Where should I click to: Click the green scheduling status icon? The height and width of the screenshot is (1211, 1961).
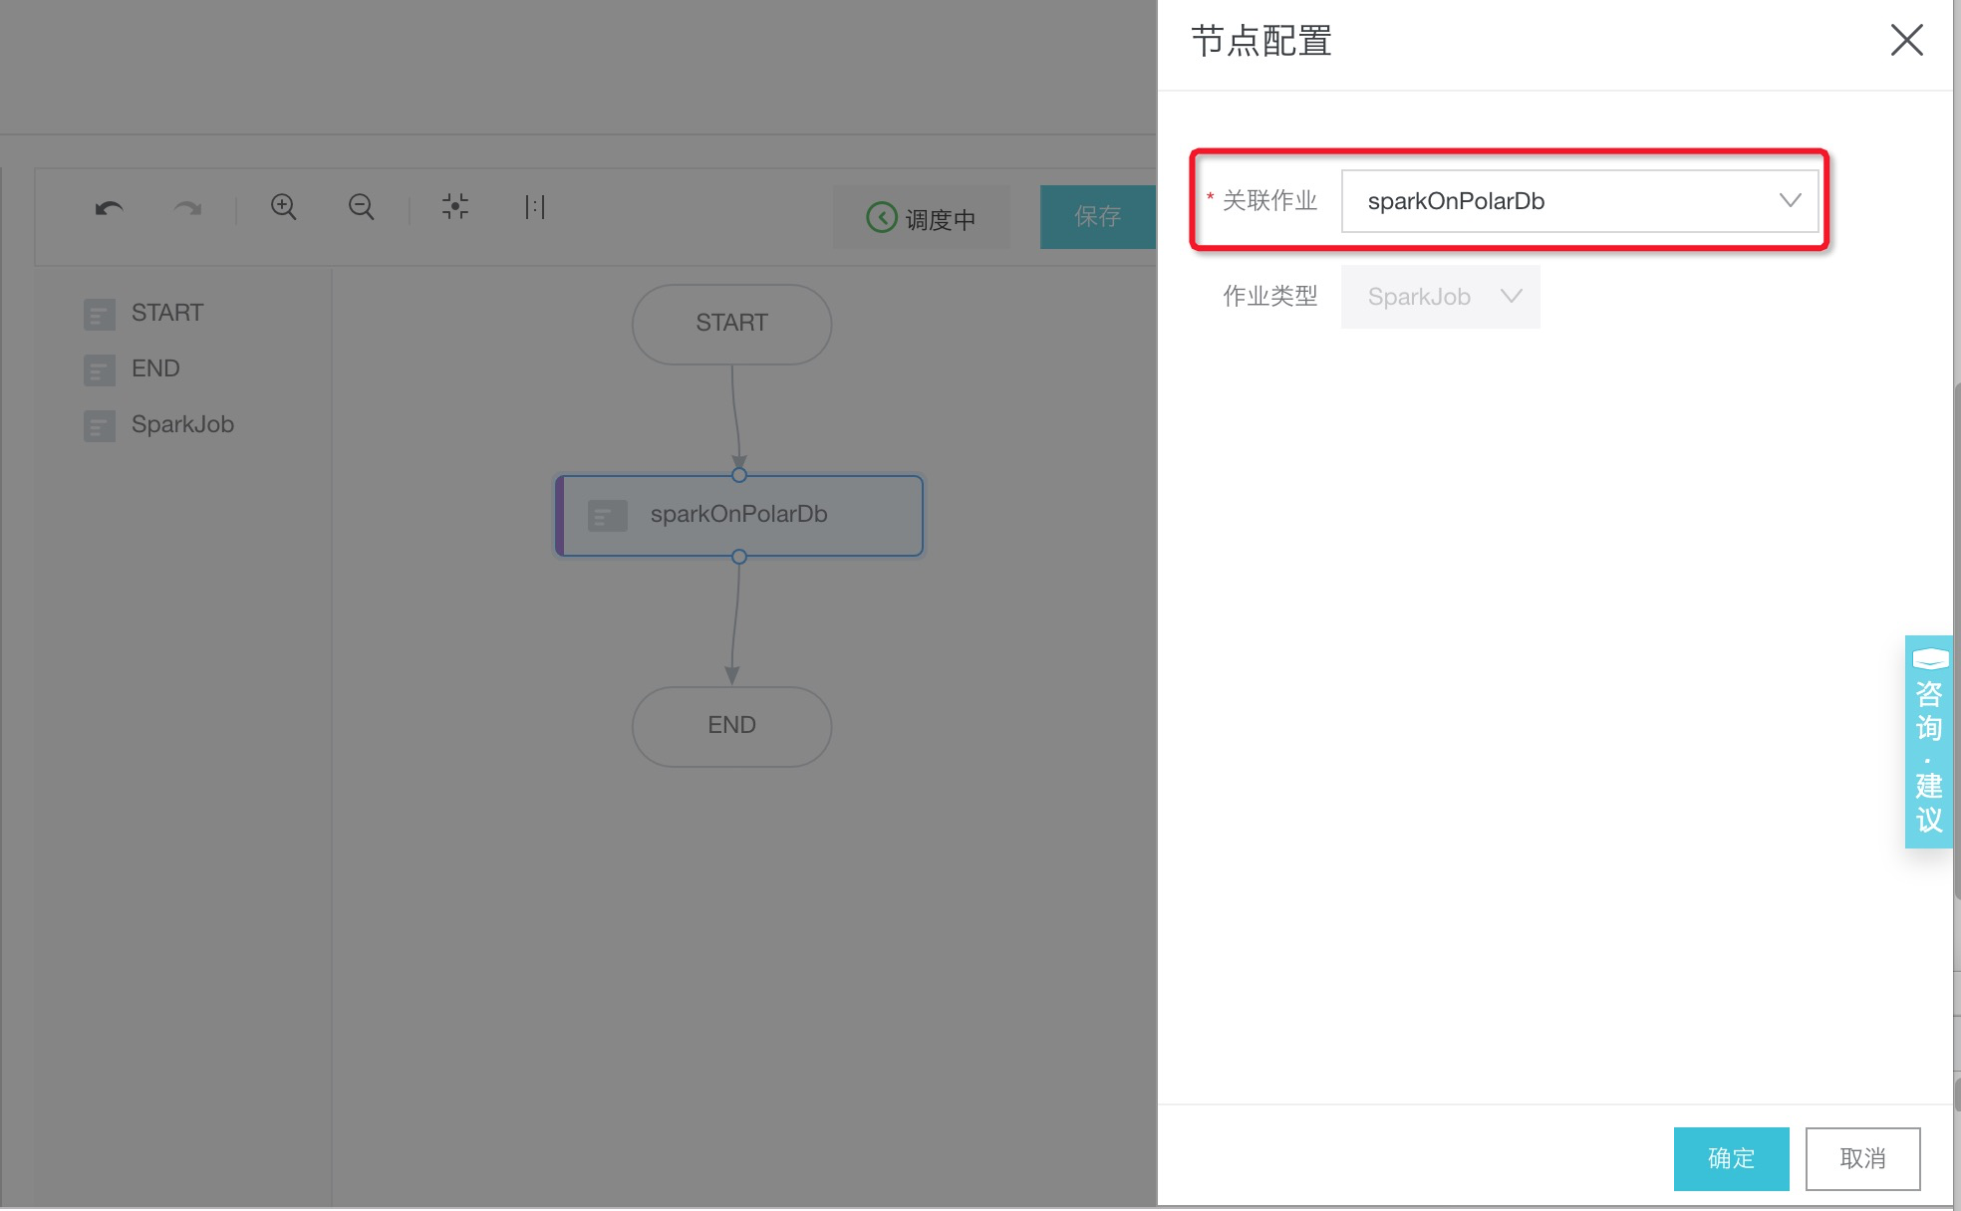coord(881,218)
